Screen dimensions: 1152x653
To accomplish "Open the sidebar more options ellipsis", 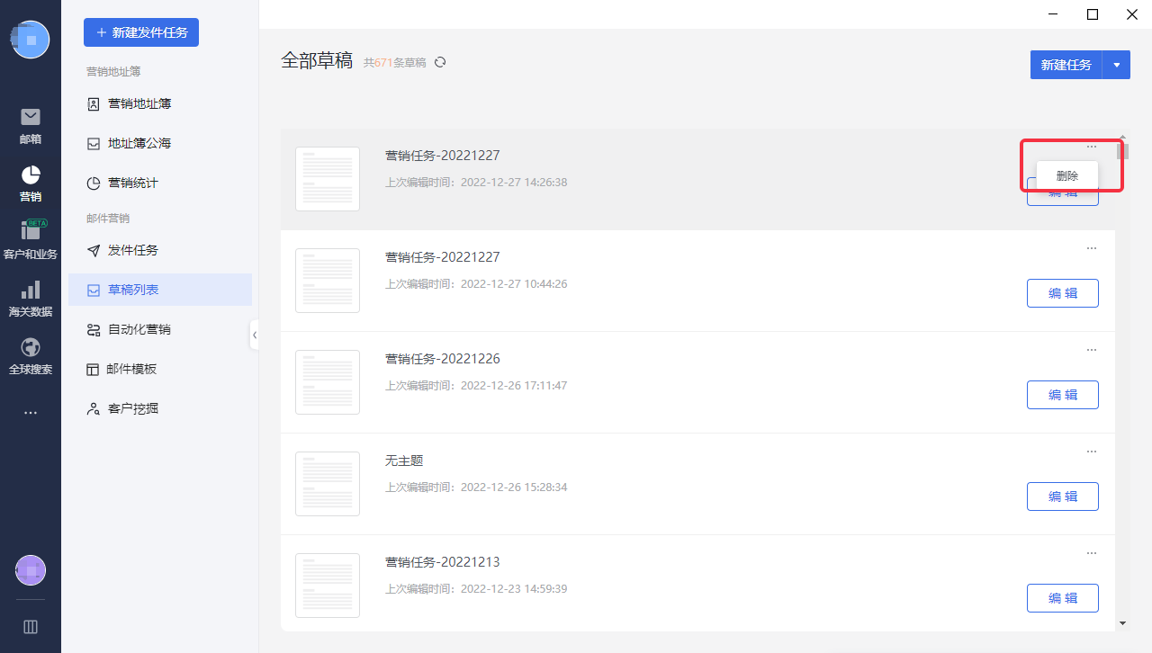I will pyautogui.click(x=31, y=413).
